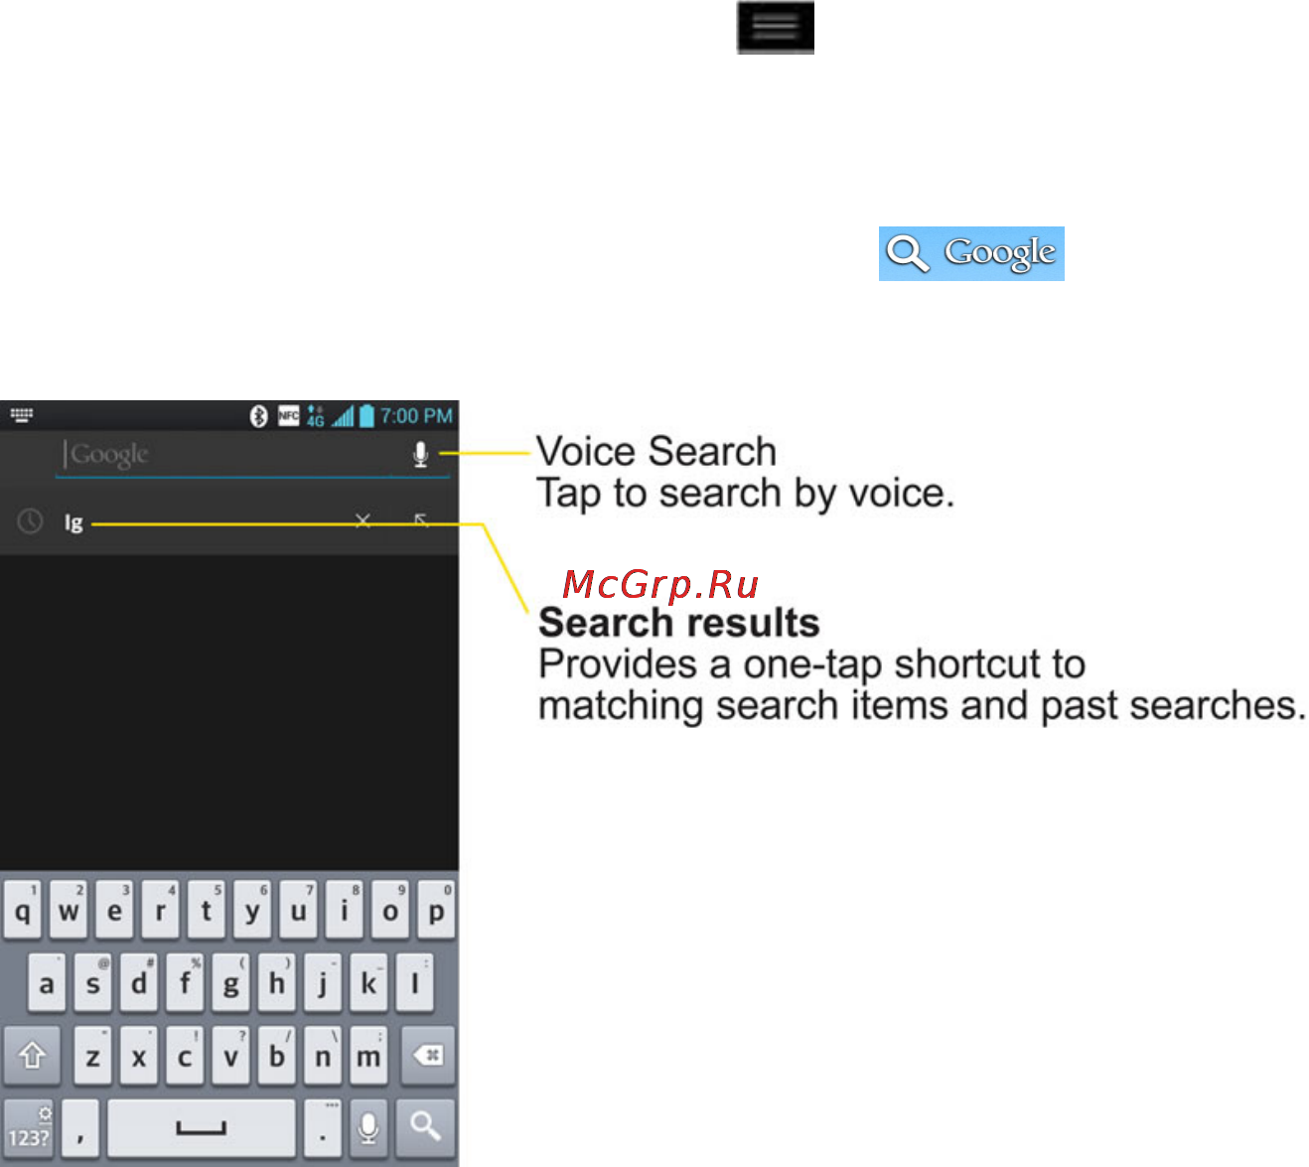Tap the z key
The height and width of the screenshot is (1167, 1309).
[x=92, y=1056]
